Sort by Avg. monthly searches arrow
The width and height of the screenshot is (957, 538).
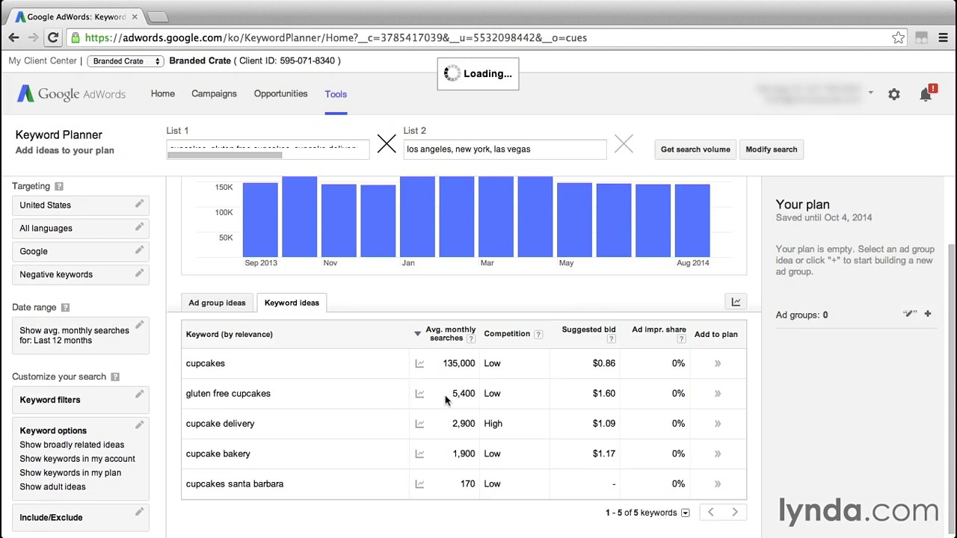tap(417, 334)
